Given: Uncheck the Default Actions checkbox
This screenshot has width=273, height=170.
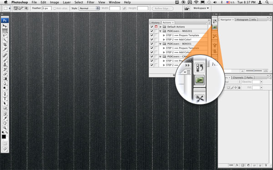Looking at the screenshot, I should pos(152,27).
